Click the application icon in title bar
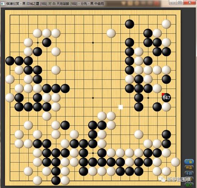 click(x=3, y=4)
